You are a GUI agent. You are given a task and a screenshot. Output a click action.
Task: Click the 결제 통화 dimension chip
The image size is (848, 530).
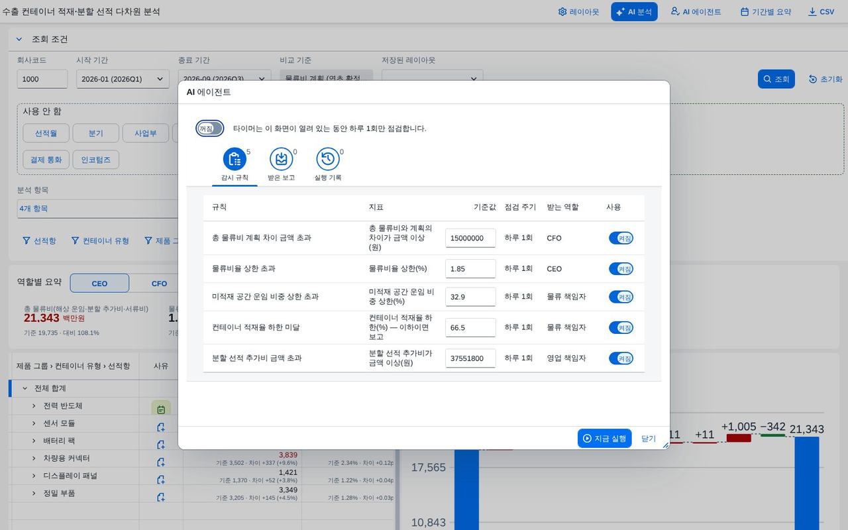click(x=46, y=160)
